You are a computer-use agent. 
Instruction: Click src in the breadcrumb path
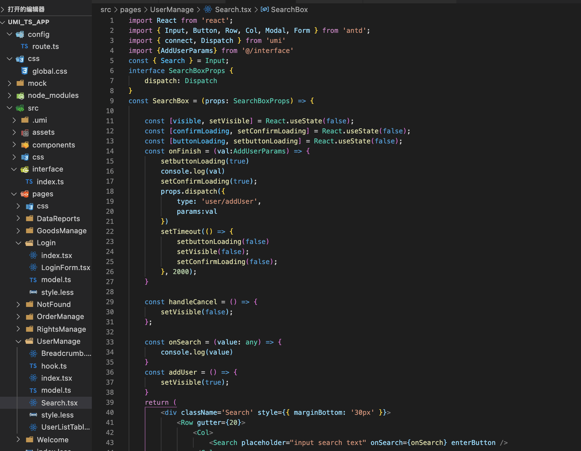coord(106,10)
